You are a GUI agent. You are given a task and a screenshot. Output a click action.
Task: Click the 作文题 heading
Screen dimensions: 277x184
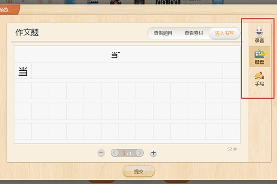click(27, 33)
